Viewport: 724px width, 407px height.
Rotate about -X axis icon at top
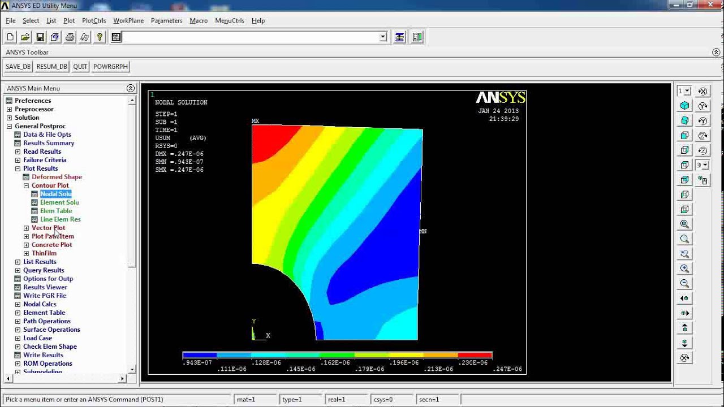(703, 91)
